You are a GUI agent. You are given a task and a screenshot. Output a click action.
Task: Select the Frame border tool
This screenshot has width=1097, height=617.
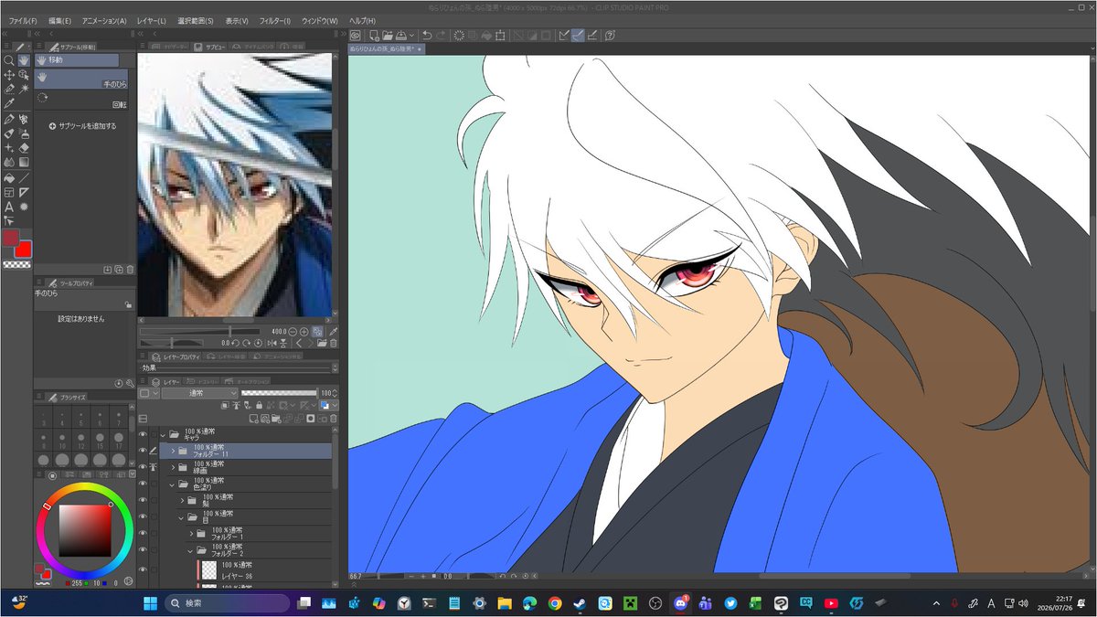[x=9, y=193]
